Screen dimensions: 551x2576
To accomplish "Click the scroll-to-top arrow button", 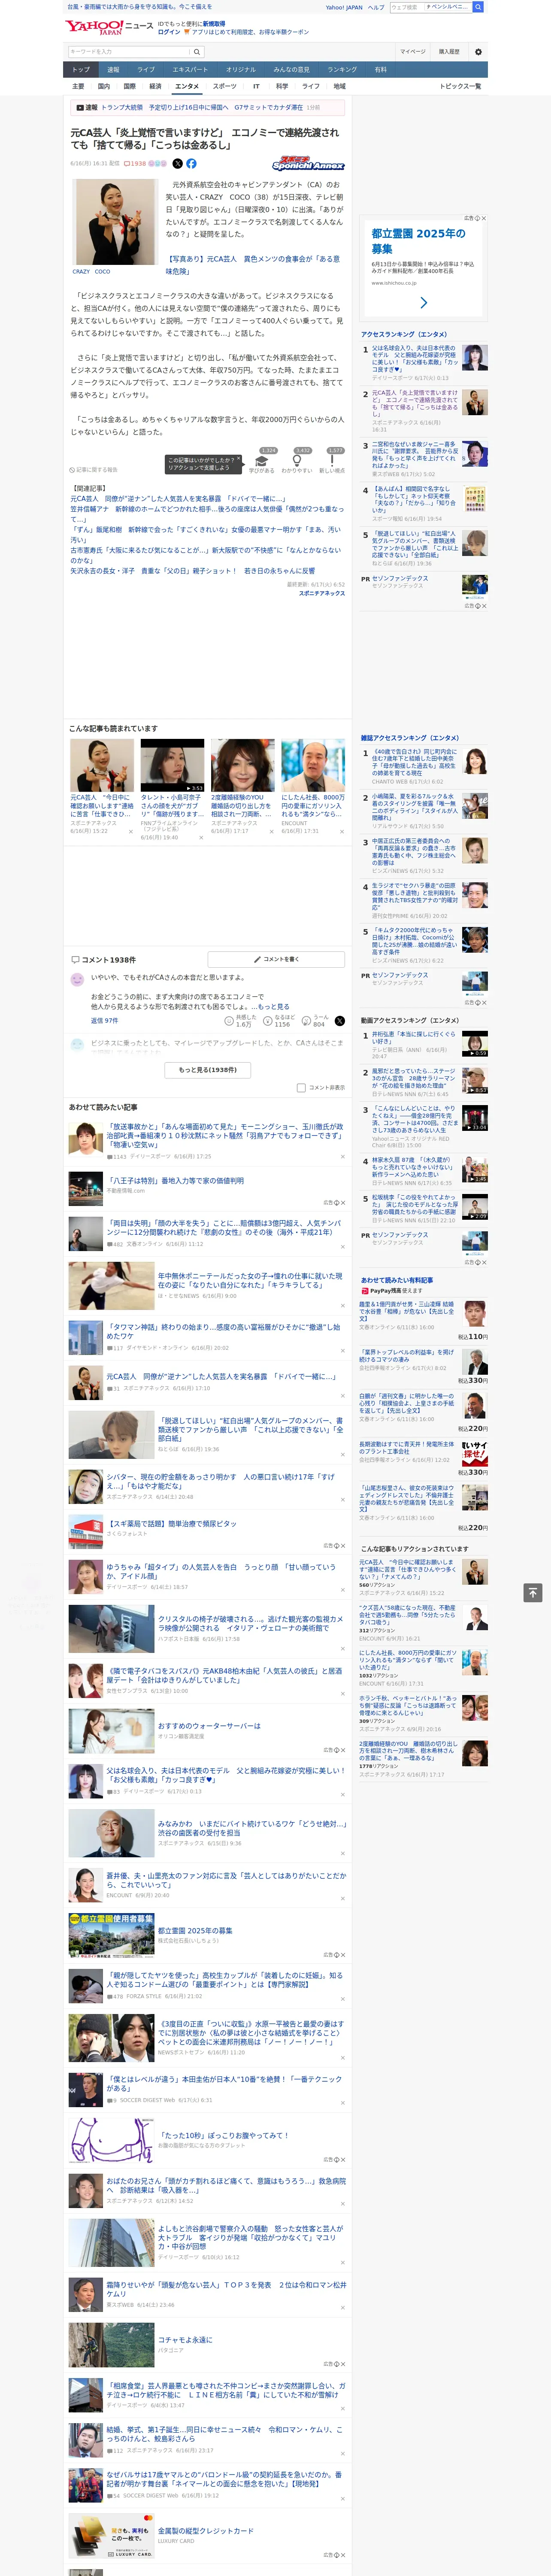I will click(x=533, y=1592).
